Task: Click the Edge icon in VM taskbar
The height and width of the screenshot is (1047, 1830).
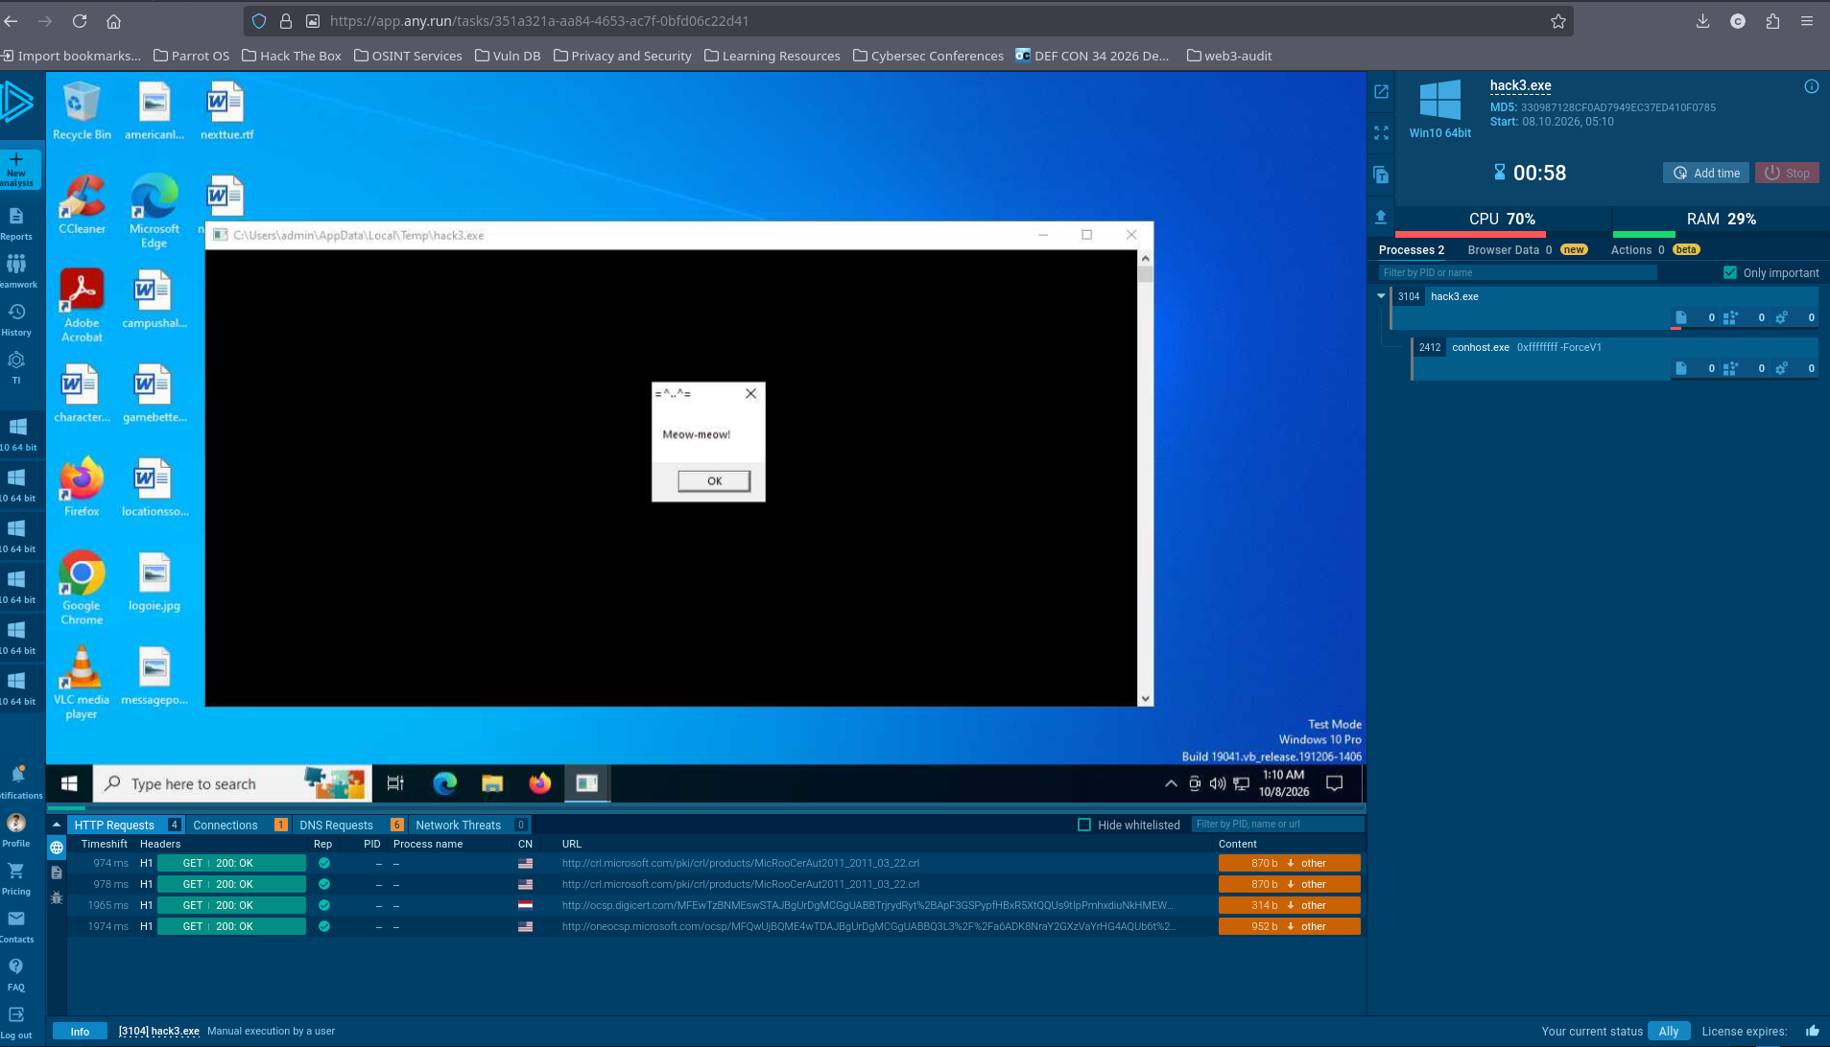Action: 444,783
